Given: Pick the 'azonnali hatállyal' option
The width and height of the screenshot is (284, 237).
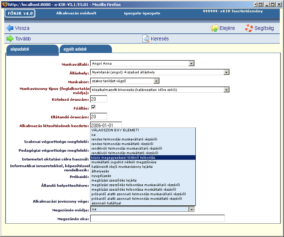Looking at the screenshot, I should [x=143, y=203].
